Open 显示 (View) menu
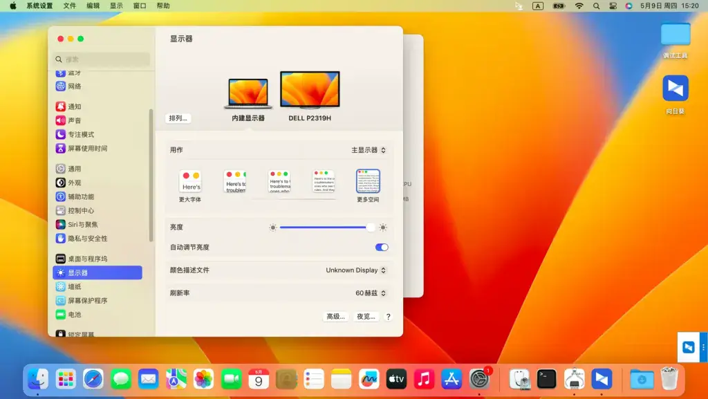 click(x=116, y=6)
